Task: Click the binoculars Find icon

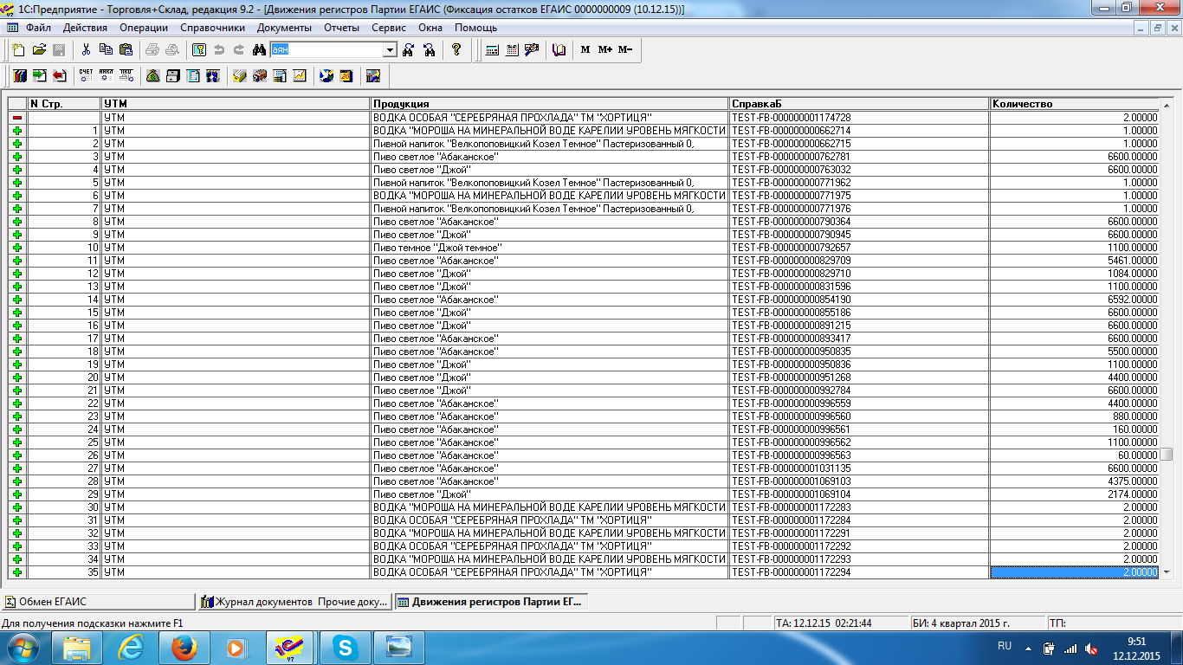Action: 259,50
